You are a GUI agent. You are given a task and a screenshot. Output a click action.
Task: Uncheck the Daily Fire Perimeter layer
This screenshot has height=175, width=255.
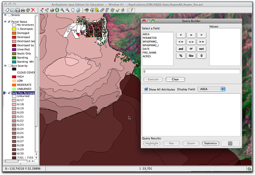tap(9, 93)
